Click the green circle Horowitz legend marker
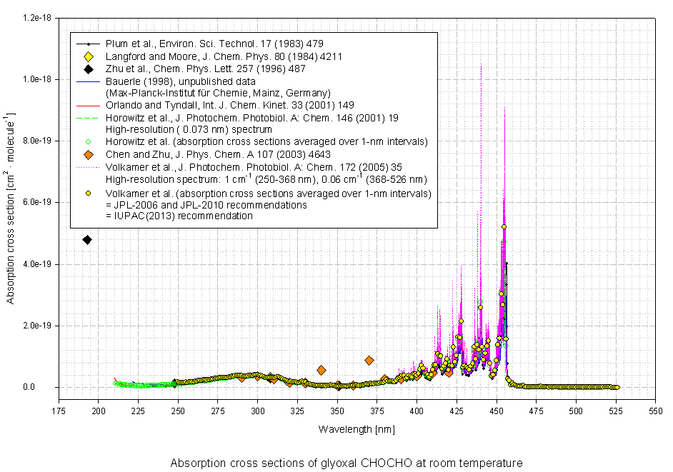This screenshot has height=472, width=673. [x=89, y=141]
